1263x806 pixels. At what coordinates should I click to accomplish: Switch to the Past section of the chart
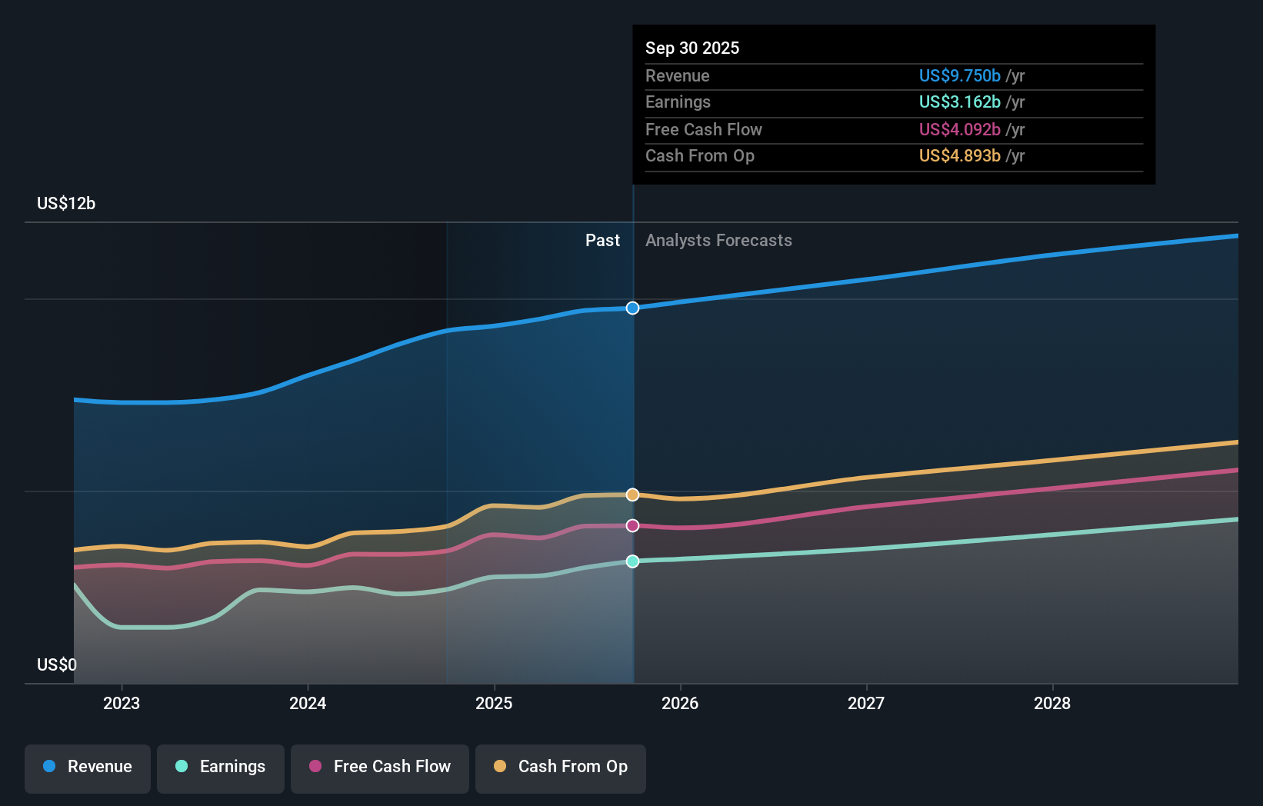tap(603, 240)
